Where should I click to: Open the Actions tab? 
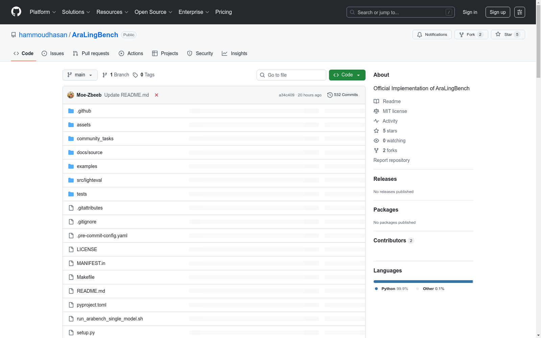(131, 53)
